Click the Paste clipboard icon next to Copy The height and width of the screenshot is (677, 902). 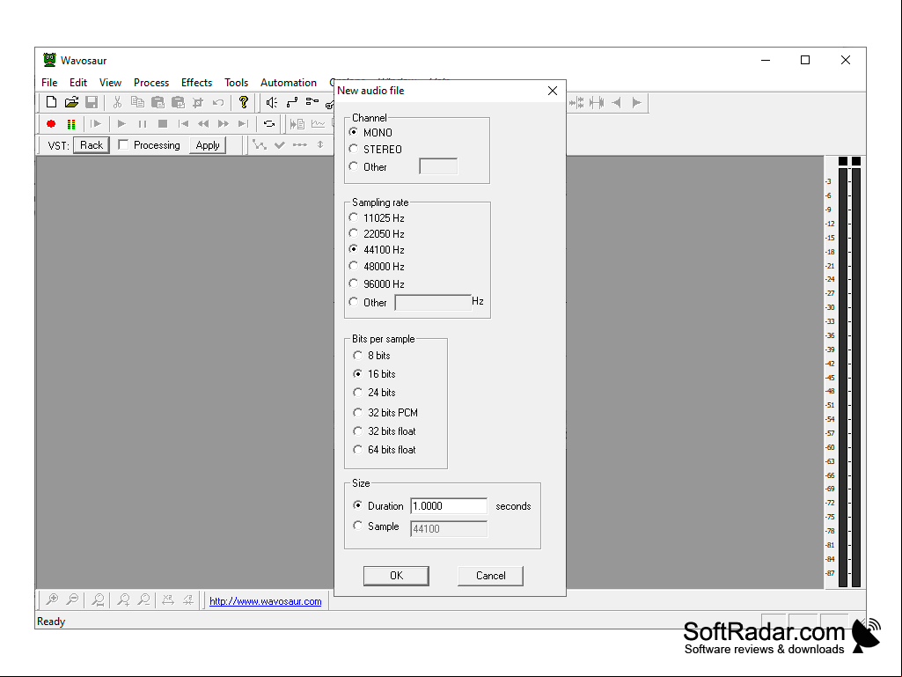158,102
